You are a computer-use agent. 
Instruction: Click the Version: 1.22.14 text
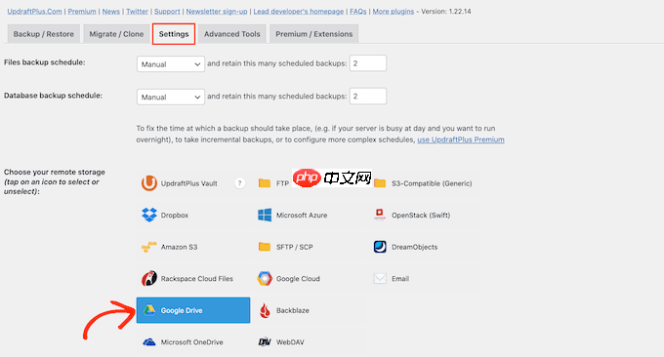(x=446, y=12)
